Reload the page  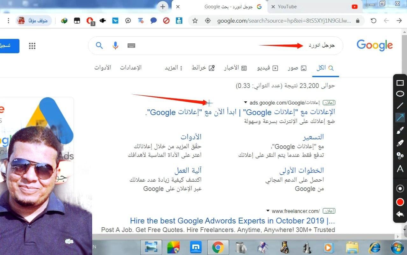374,21
